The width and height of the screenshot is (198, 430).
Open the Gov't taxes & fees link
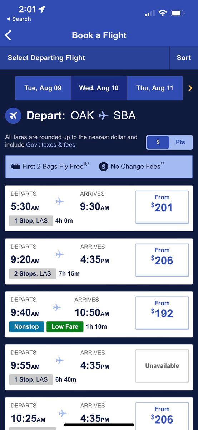pyautogui.click(x=51, y=145)
